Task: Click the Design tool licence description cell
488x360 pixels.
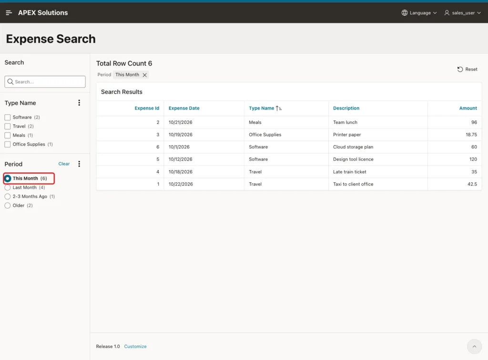Action: coord(378,159)
